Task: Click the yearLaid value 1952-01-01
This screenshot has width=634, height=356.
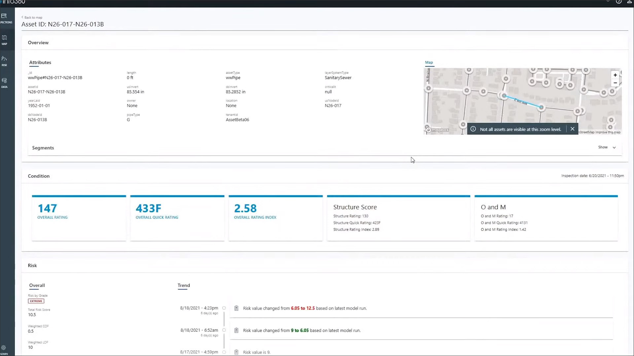Action: (x=39, y=105)
